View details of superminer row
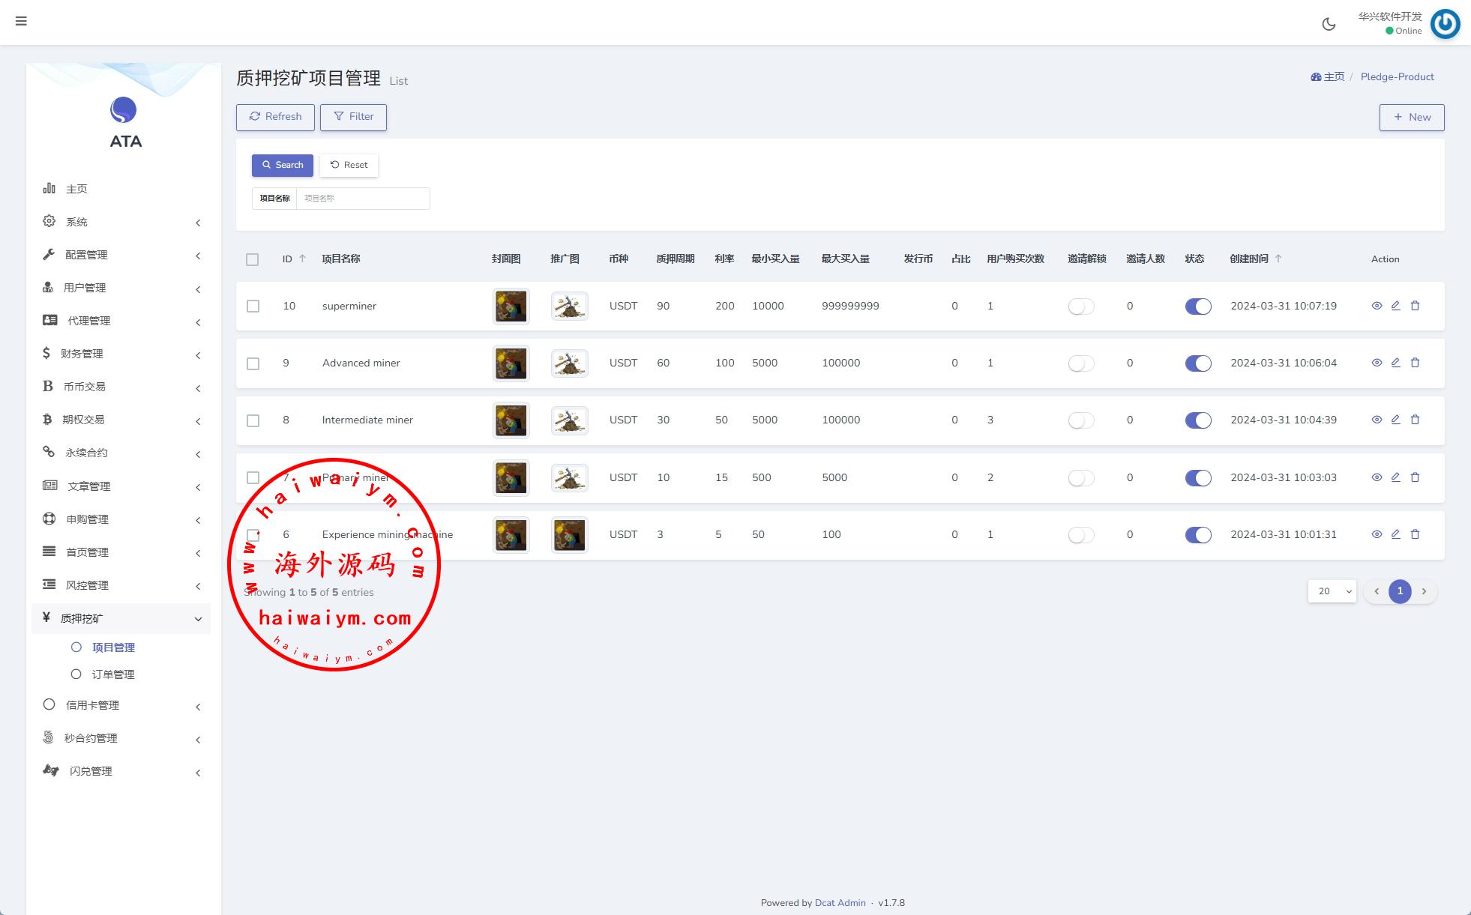This screenshot has height=915, width=1471. tap(1377, 306)
